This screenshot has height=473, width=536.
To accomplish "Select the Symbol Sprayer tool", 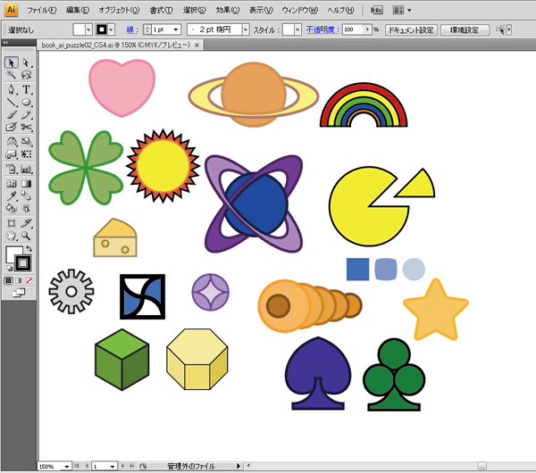I will pyautogui.click(x=12, y=169).
